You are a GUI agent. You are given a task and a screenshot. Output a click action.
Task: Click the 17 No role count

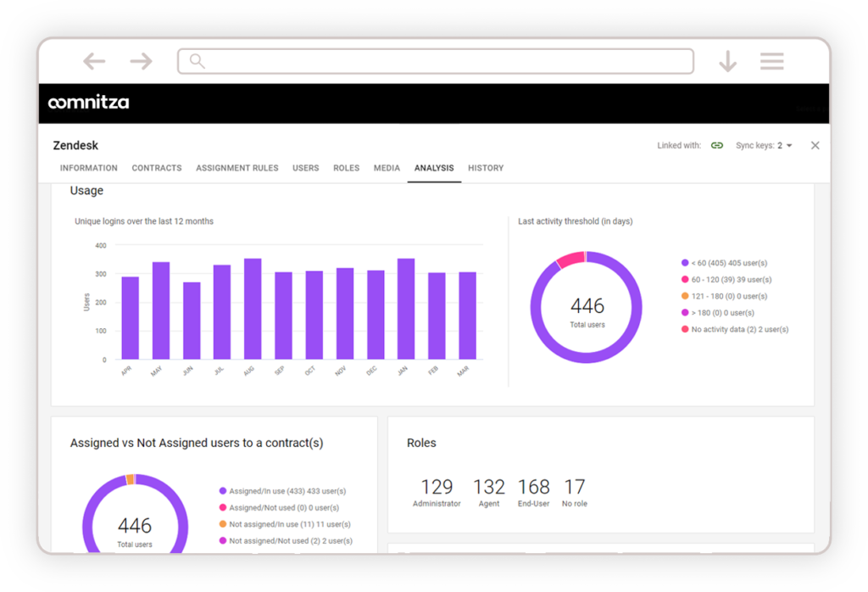point(575,492)
